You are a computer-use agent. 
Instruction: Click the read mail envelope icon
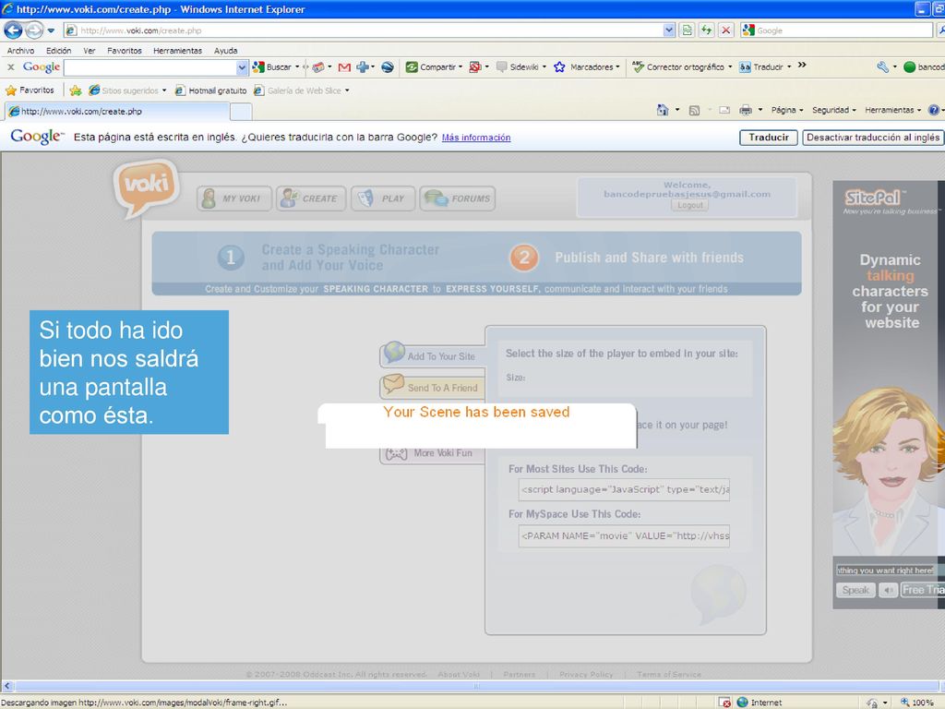[x=724, y=111]
